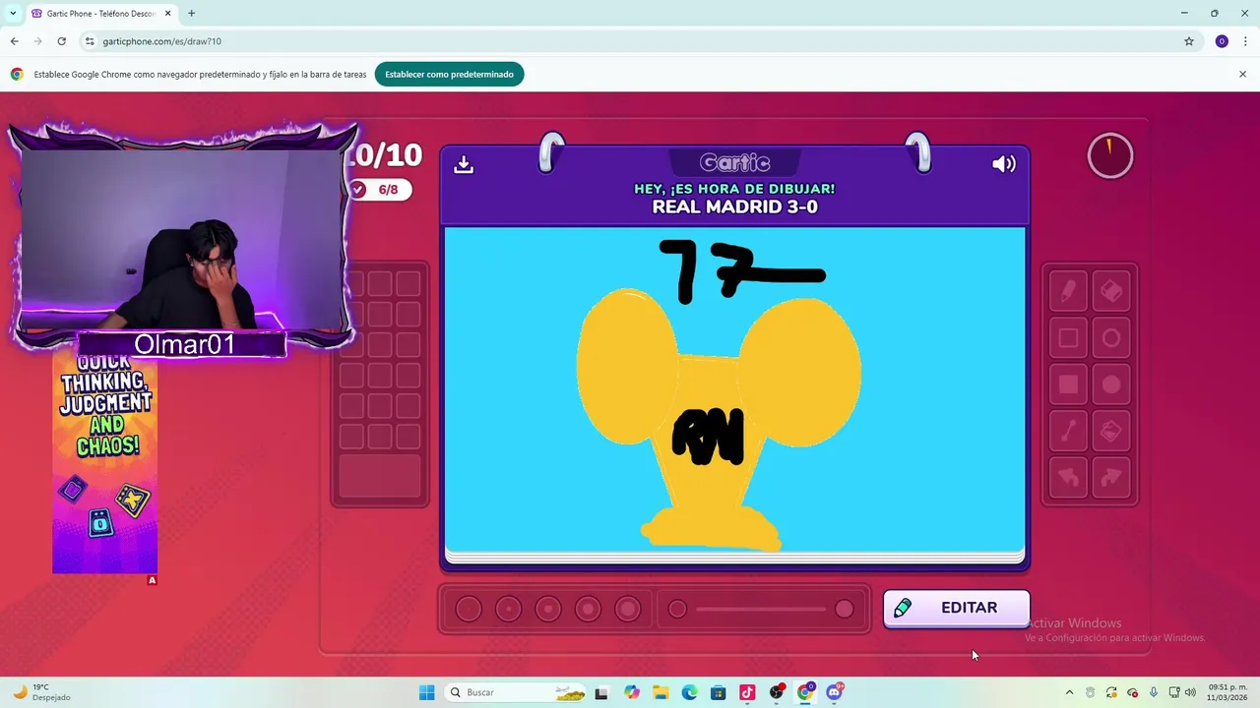View site information icon in address bar
Screen dimensions: 1260x708
90,41
